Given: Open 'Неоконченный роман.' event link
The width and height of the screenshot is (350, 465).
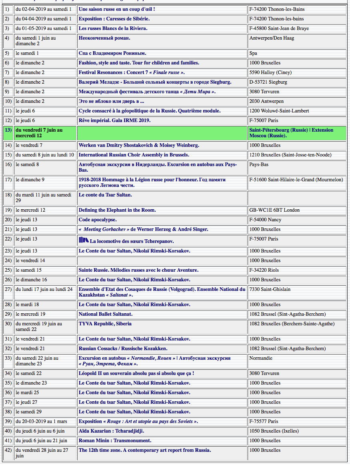Looking at the screenshot, I should tap(104, 38).
